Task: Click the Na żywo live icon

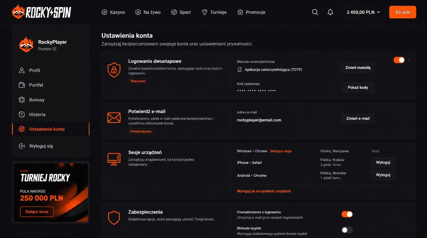Action: 138,12
